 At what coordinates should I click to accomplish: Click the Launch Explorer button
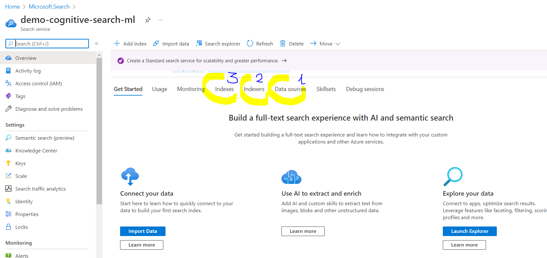coord(470,231)
